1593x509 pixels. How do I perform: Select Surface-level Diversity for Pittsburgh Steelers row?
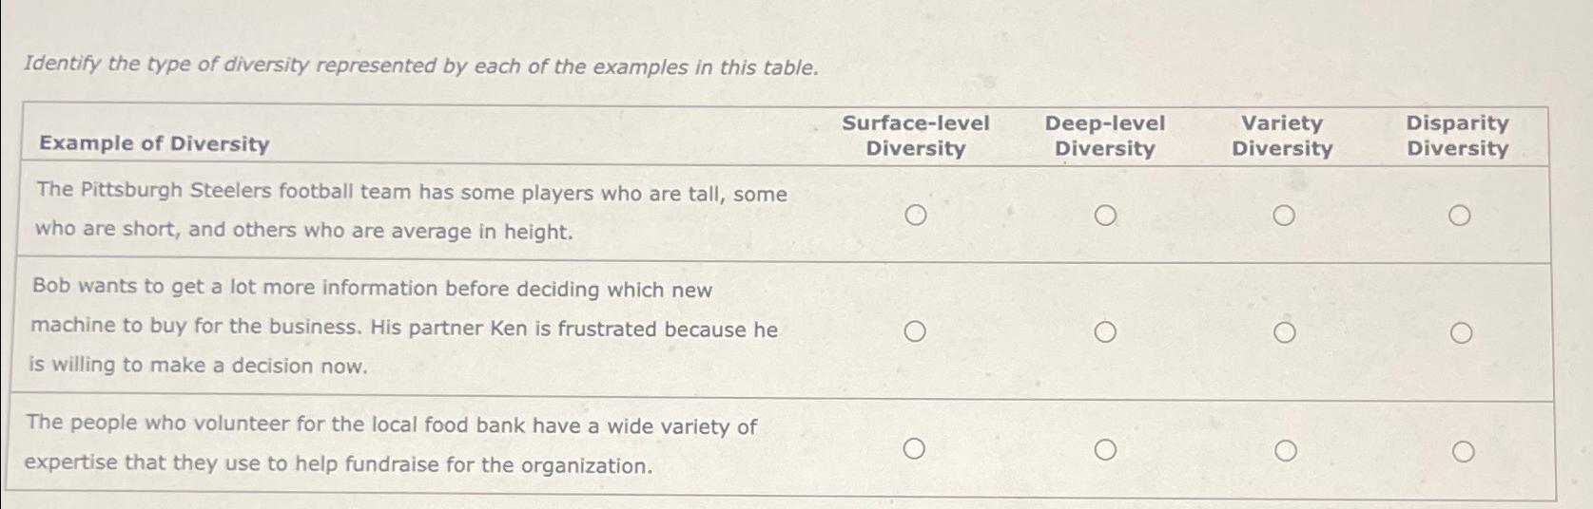pos(915,216)
